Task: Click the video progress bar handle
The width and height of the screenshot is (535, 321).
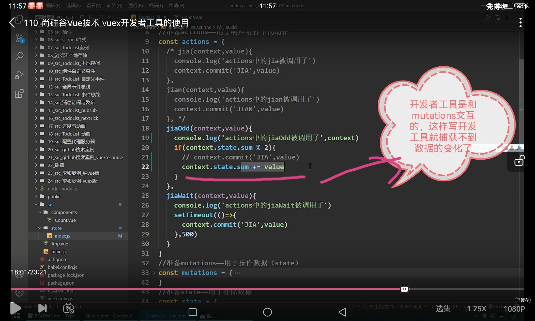Action: coord(404,289)
